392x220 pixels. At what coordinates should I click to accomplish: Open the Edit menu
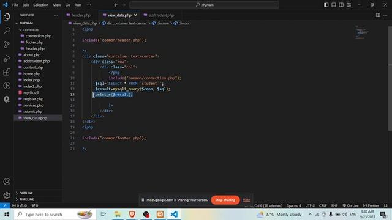[x=25, y=5]
